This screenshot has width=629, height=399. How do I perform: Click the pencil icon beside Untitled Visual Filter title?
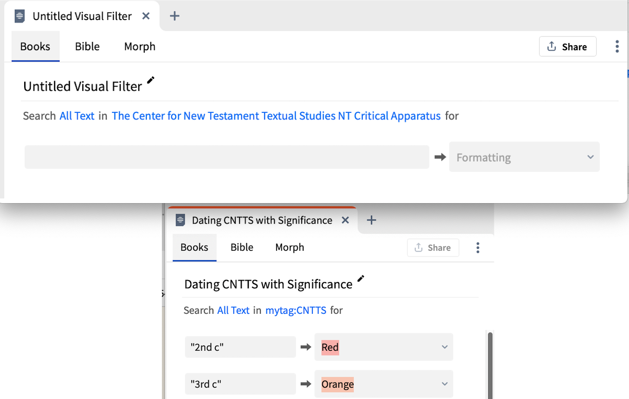pos(151,80)
